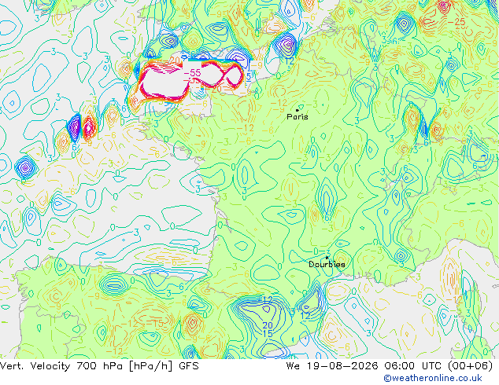Click the blue 20 contour value label
This screenshot has height=385, width=499.
268,325
